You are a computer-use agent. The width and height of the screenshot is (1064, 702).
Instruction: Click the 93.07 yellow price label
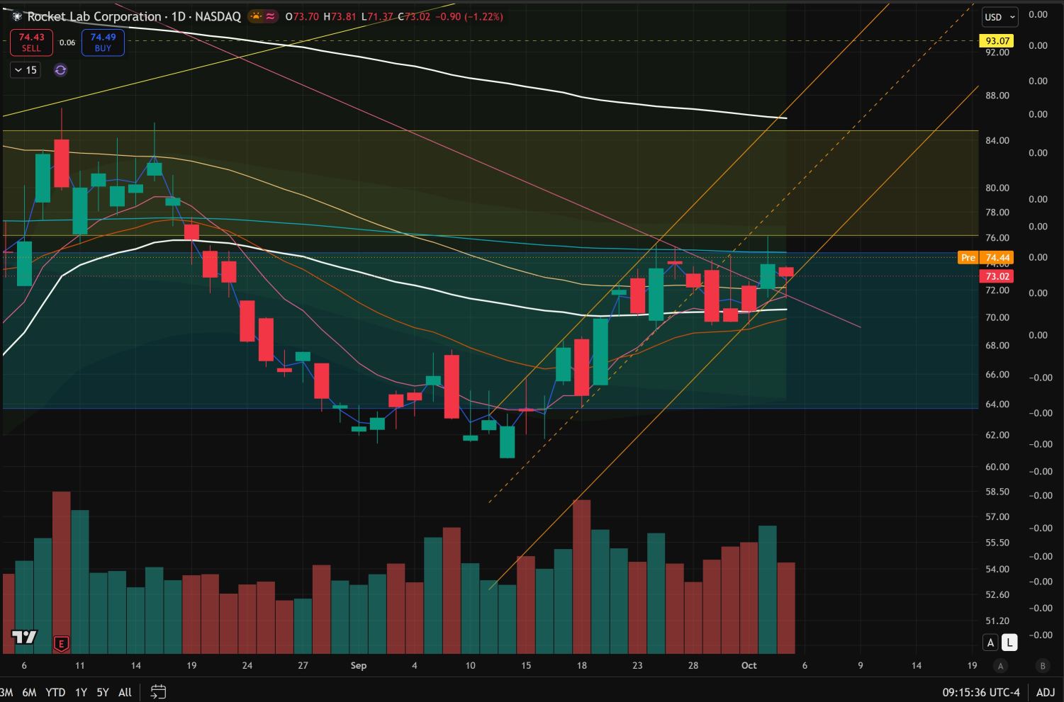(996, 41)
